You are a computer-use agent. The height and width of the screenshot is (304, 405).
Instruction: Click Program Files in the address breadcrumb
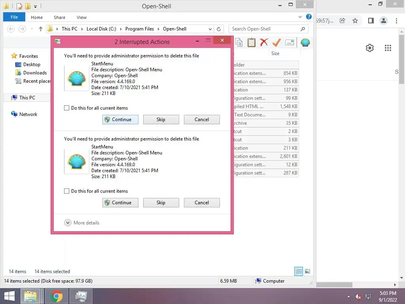pyautogui.click(x=140, y=29)
